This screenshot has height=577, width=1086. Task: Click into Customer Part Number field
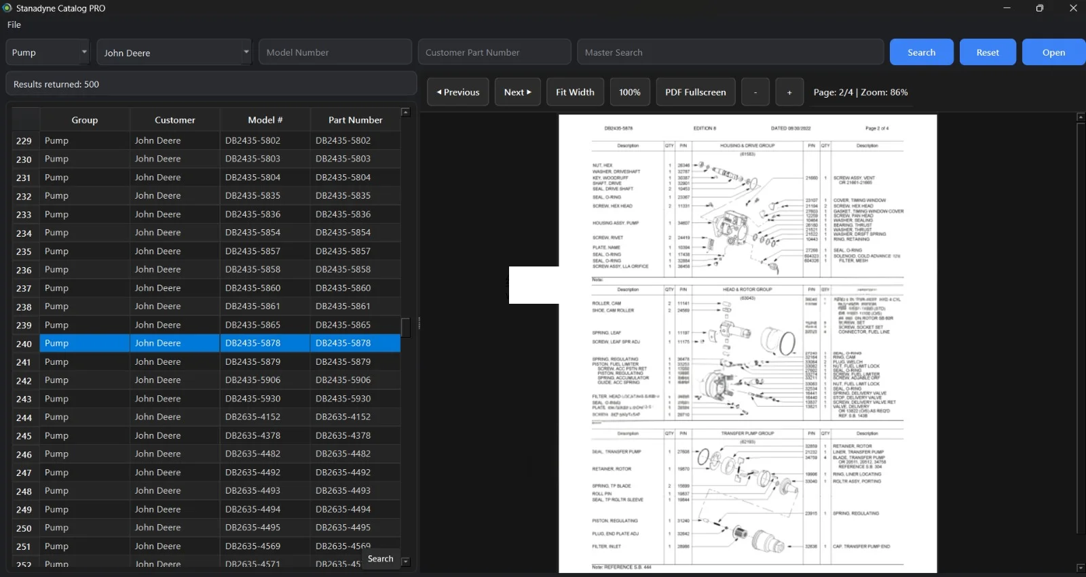494,52
